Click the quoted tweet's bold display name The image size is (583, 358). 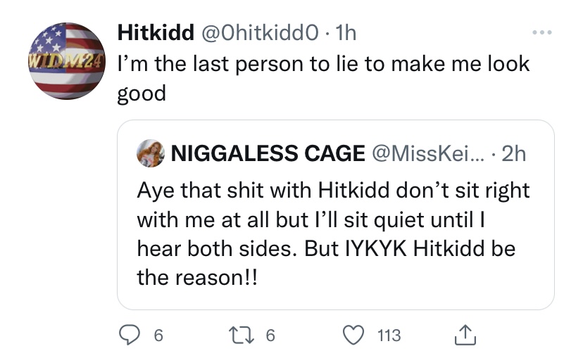point(268,153)
